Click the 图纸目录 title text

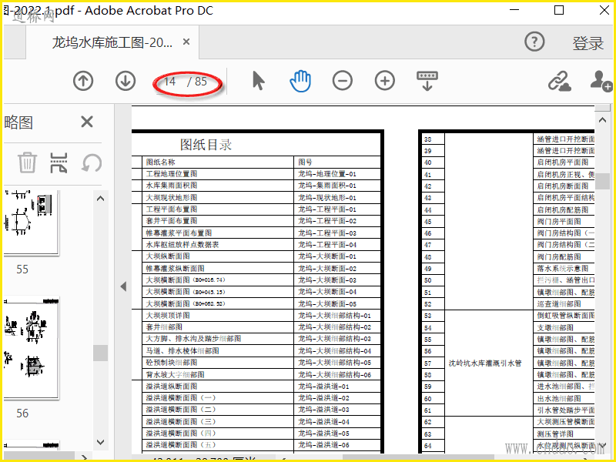pyautogui.click(x=206, y=145)
